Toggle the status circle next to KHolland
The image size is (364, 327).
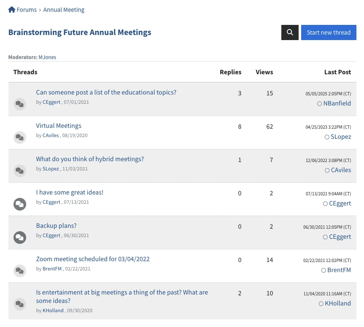pyautogui.click(x=321, y=303)
